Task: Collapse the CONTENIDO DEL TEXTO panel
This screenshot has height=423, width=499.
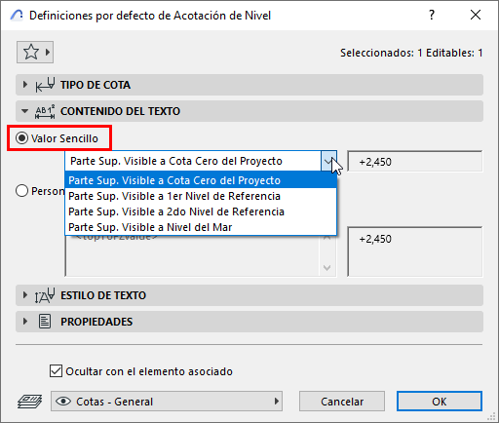Action: [x=25, y=111]
